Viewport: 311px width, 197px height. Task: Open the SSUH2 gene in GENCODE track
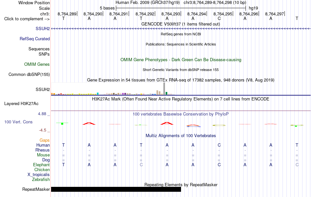point(43,29)
